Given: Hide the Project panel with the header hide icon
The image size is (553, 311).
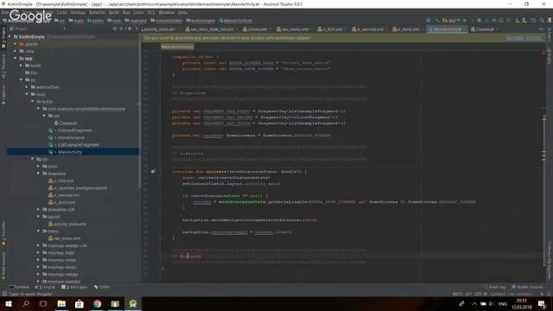Looking at the screenshot, I should click(137, 29).
